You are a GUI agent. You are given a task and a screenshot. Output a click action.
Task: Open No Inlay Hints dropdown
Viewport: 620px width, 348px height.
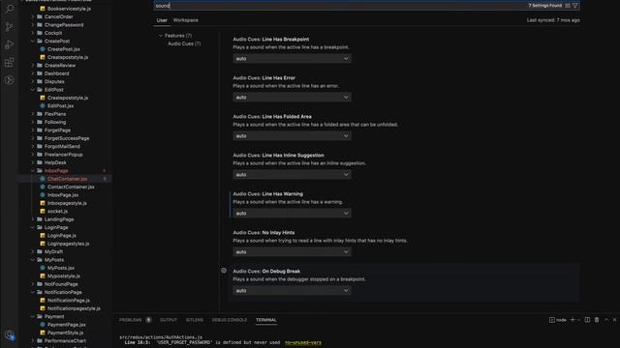click(292, 251)
